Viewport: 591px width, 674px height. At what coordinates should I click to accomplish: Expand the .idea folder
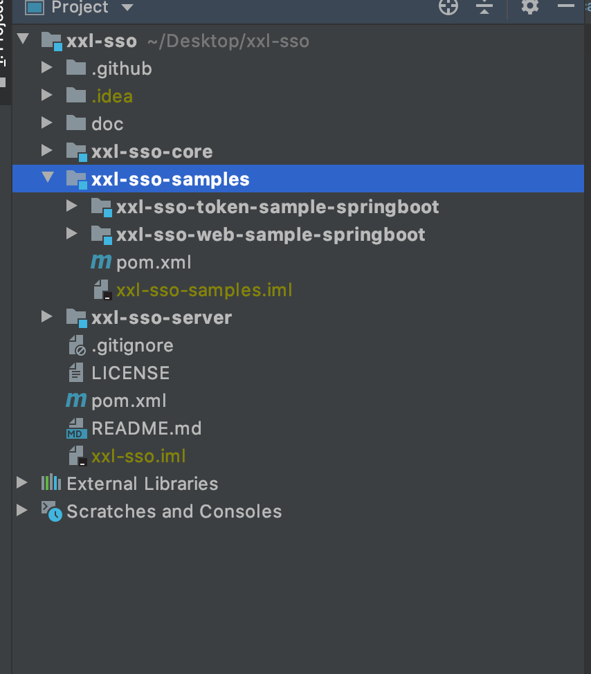[47, 95]
